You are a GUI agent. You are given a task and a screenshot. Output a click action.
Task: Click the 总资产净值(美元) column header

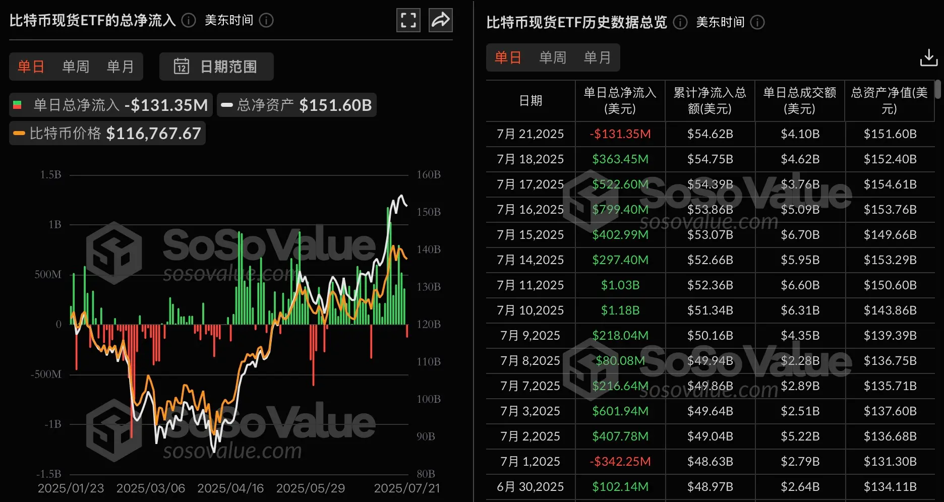[890, 101]
